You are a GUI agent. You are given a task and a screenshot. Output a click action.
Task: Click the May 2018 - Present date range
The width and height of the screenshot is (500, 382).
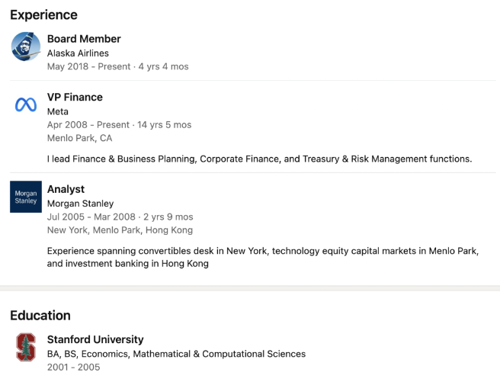click(117, 66)
